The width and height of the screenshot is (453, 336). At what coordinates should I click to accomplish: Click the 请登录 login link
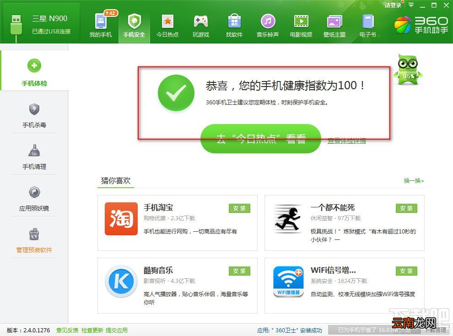coord(393,5)
